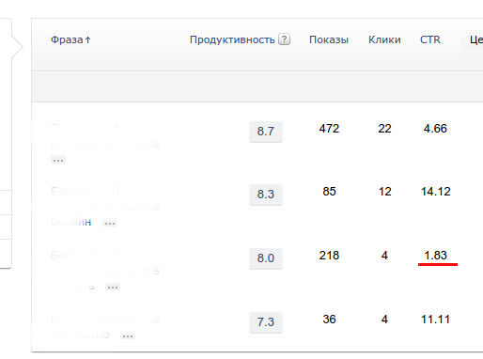
Task: Expand the ellipsis in the third phrase row
Action: click(113, 287)
